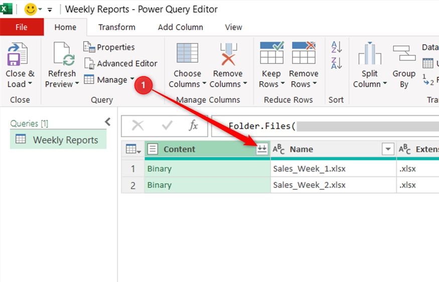Sort descending Z to A

[336, 63]
